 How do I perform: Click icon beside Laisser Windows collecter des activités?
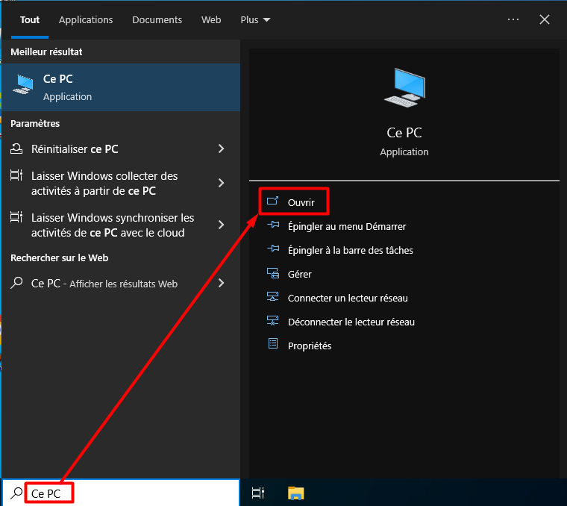click(x=16, y=175)
